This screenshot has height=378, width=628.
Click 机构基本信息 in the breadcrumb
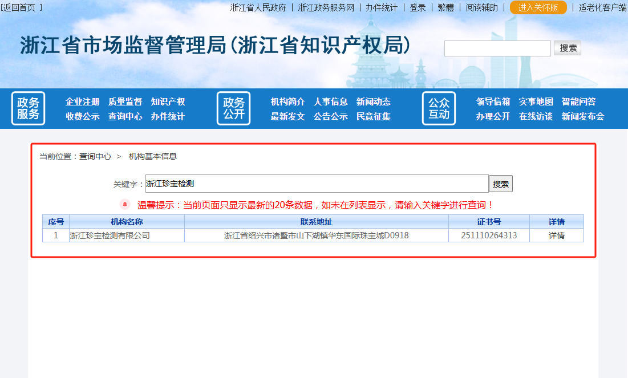153,156
